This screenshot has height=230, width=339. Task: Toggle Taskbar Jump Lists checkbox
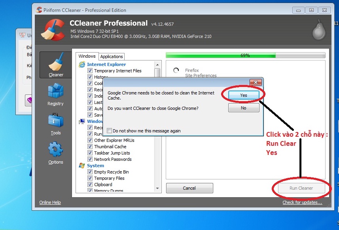click(90, 153)
